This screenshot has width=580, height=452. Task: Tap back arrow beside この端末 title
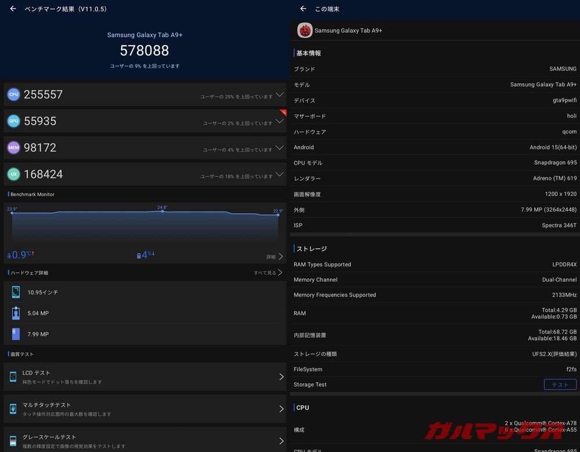click(x=303, y=9)
